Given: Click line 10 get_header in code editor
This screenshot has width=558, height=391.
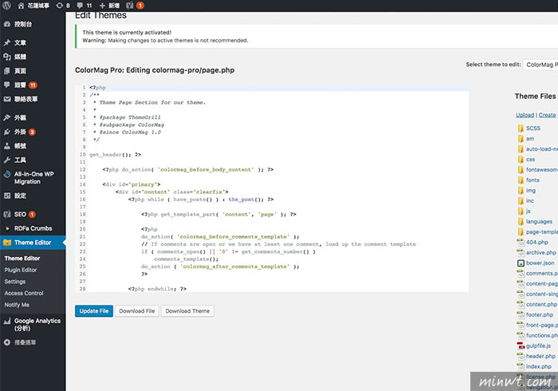Looking at the screenshot, I should (x=116, y=155).
